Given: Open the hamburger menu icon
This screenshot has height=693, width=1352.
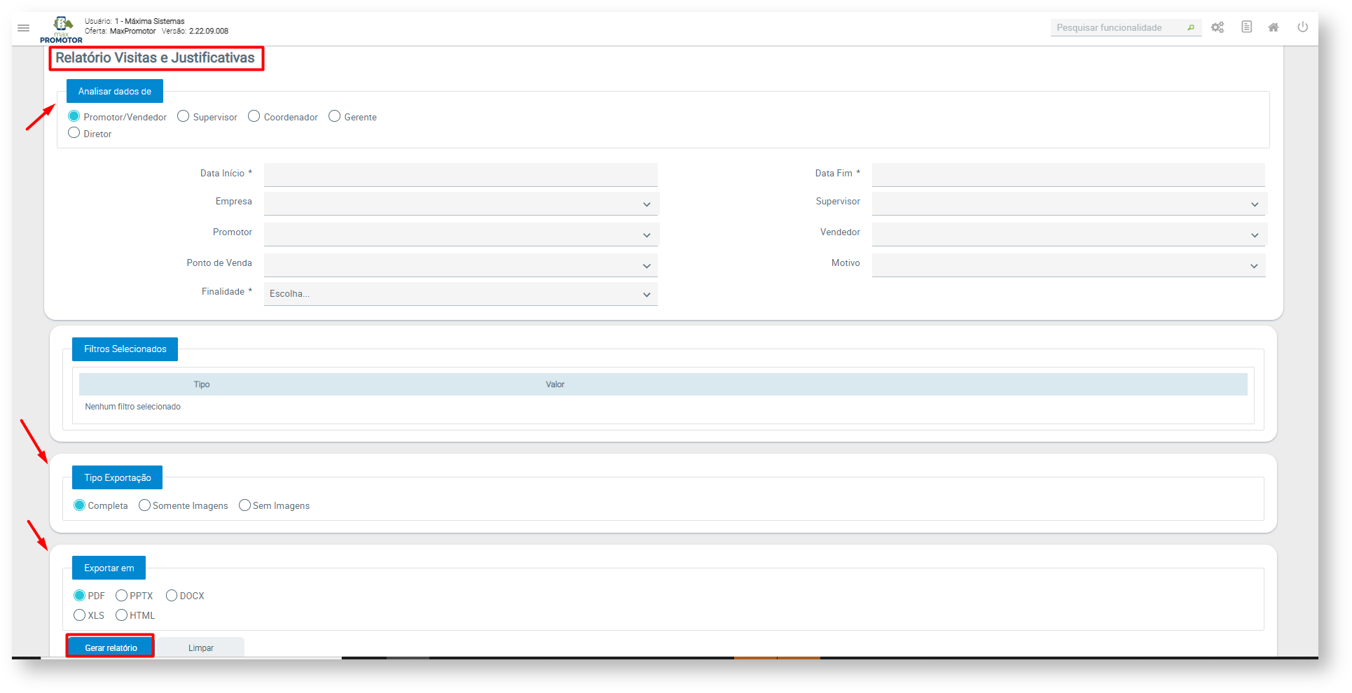Looking at the screenshot, I should click(23, 28).
